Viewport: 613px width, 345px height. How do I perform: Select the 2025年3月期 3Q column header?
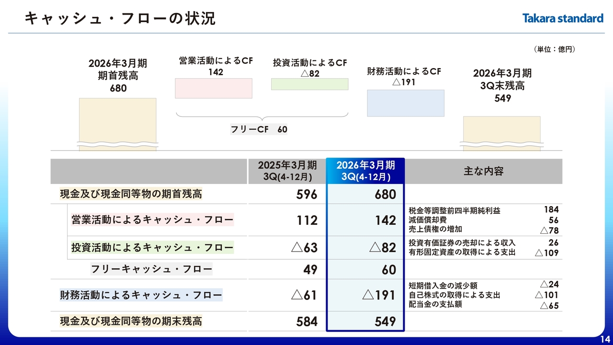287,171
